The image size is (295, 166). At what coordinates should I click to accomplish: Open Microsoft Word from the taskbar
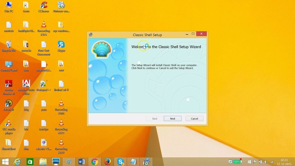click(x=82, y=162)
